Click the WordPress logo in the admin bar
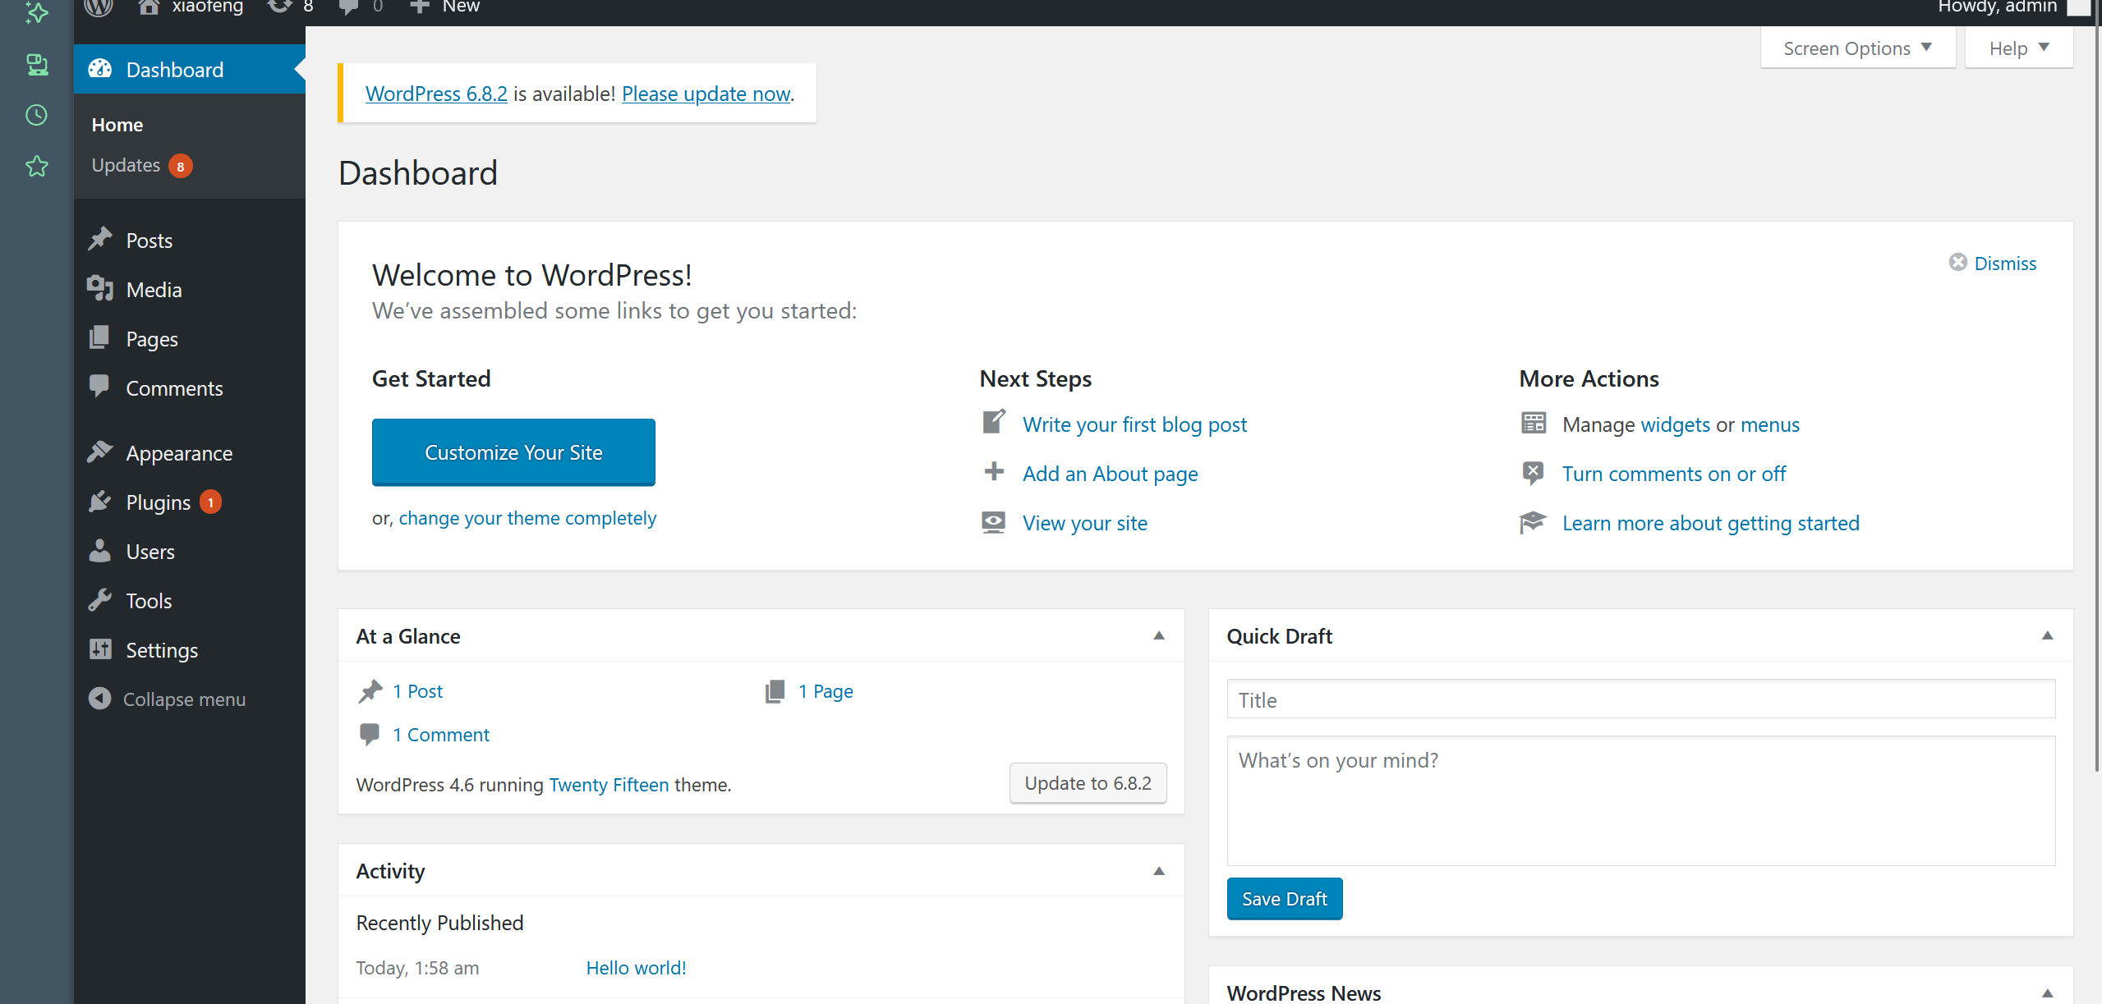The image size is (2102, 1004). click(99, 7)
